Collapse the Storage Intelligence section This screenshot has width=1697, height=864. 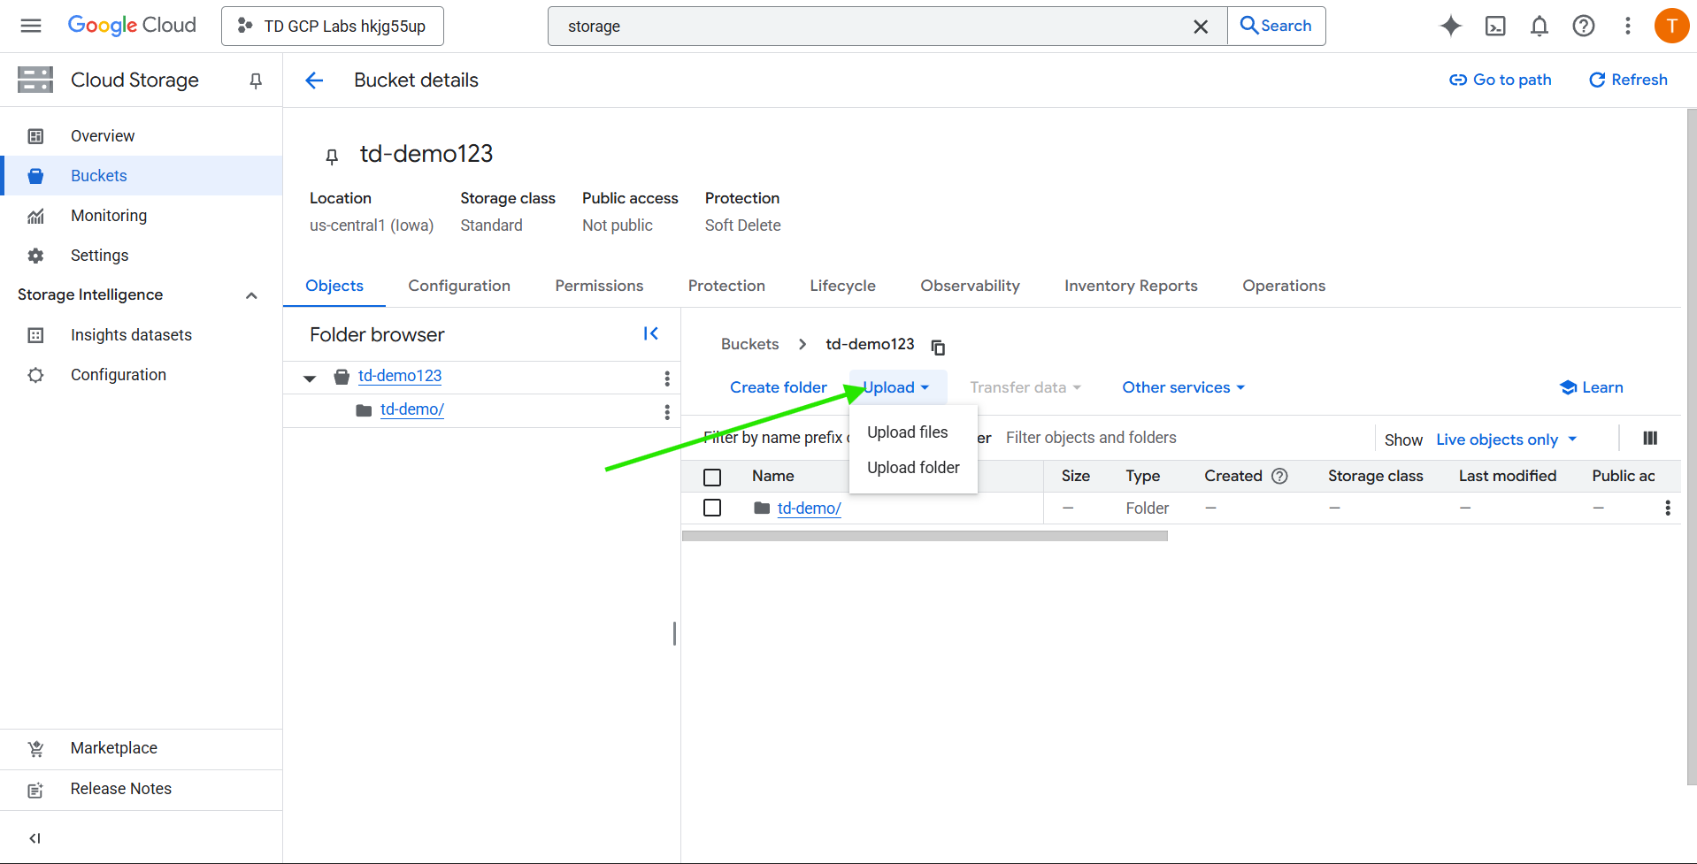click(251, 295)
